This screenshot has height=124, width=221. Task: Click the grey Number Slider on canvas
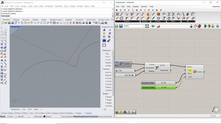[x=158, y=83]
